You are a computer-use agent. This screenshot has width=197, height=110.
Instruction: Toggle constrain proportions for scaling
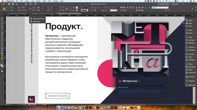pyautogui.click(x=45, y=9)
